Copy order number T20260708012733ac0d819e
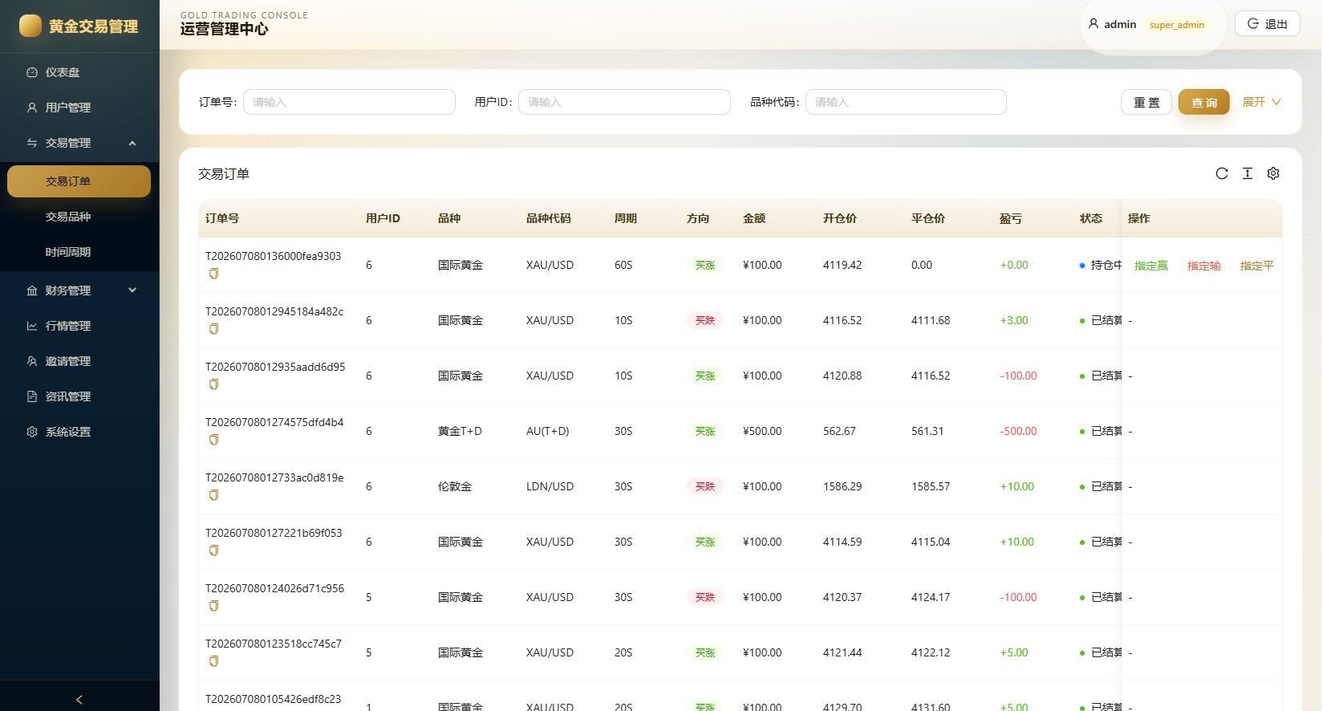Image resolution: width=1323 pixels, height=711 pixels. (213, 495)
